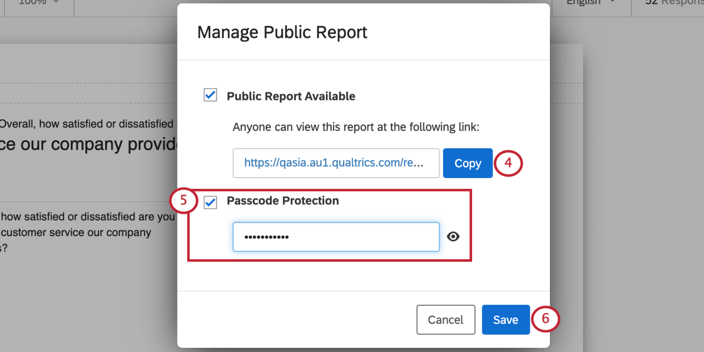Save the public report settings
This screenshot has height=352, width=704.
coord(506,319)
